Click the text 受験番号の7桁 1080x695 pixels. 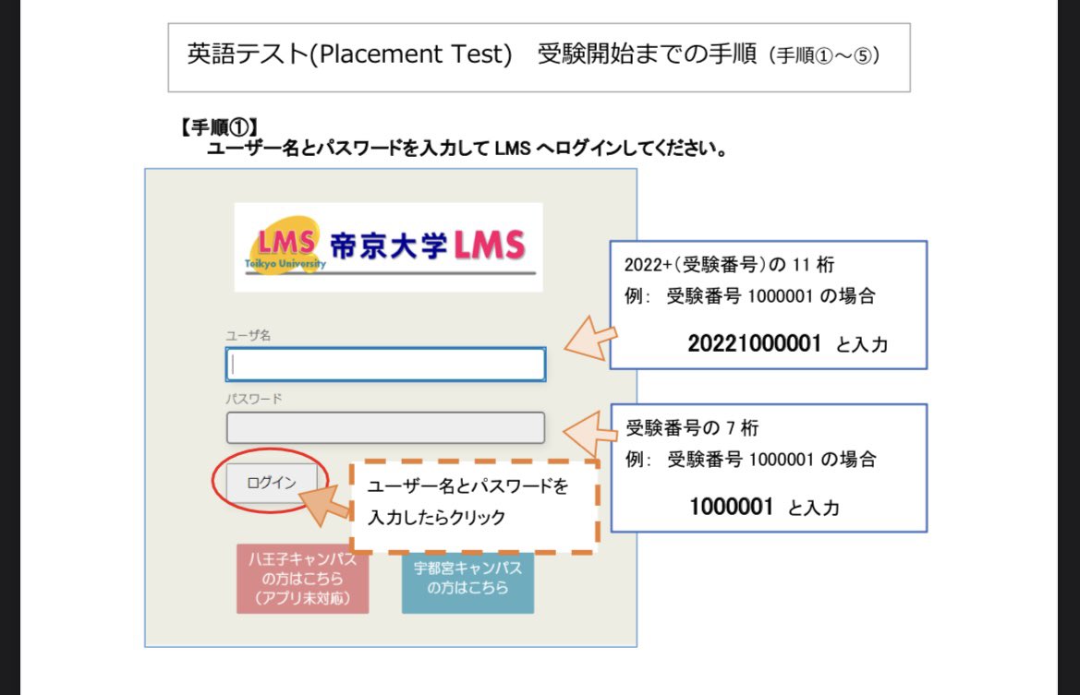(692, 427)
